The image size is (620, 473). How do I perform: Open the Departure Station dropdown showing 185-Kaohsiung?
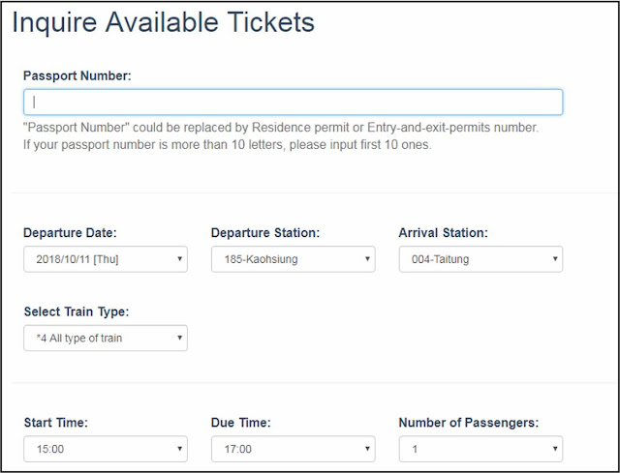[293, 259]
